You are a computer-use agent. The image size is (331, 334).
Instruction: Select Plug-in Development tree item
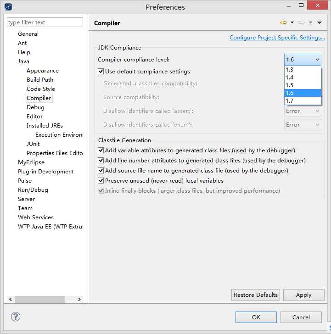[45, 172]
